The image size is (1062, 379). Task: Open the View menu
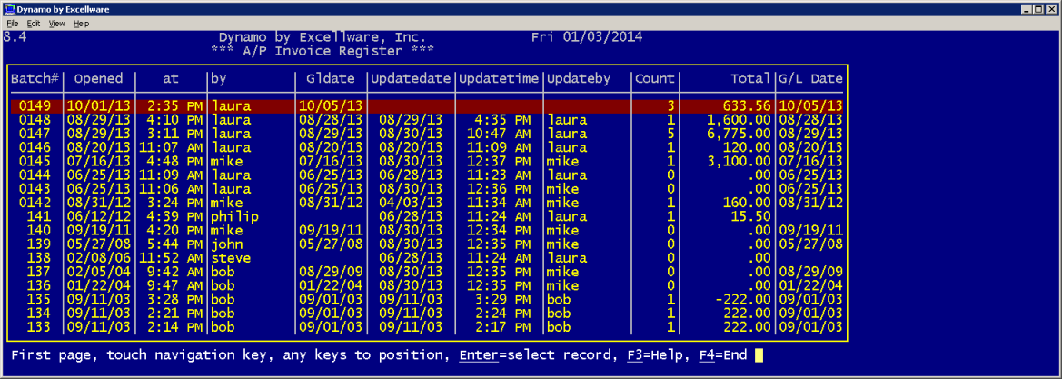click(x=57, y=23)
